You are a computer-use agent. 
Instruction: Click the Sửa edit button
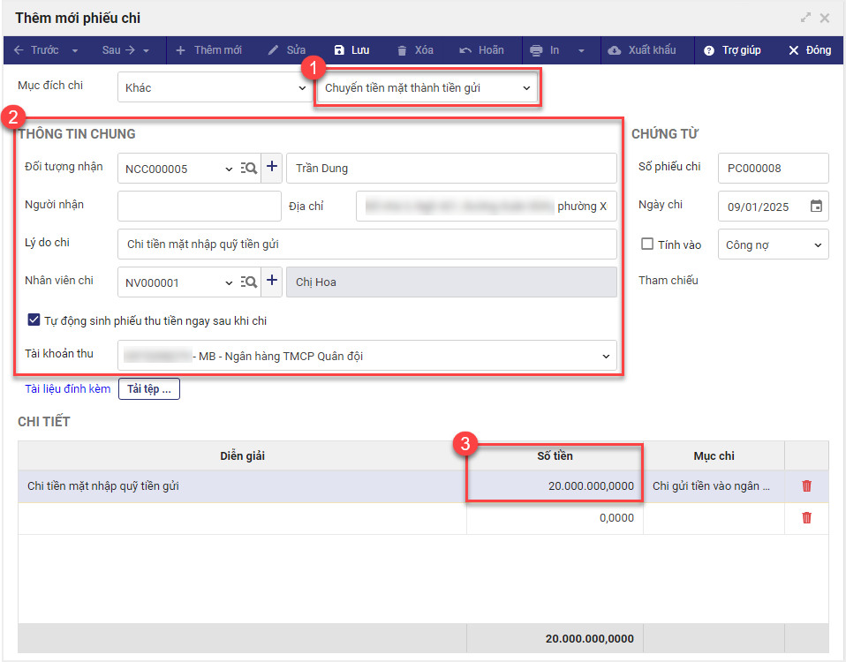(x=287, y=50)
